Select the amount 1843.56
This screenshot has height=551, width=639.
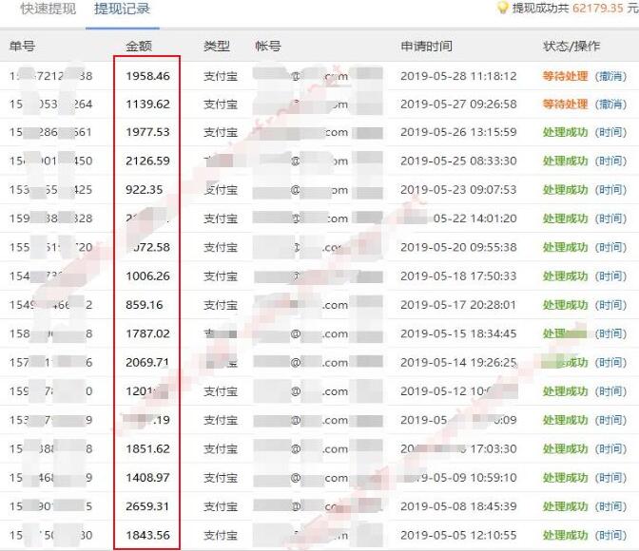coord(147,535)
